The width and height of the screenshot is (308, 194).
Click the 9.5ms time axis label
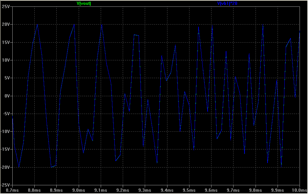(189, 190)
